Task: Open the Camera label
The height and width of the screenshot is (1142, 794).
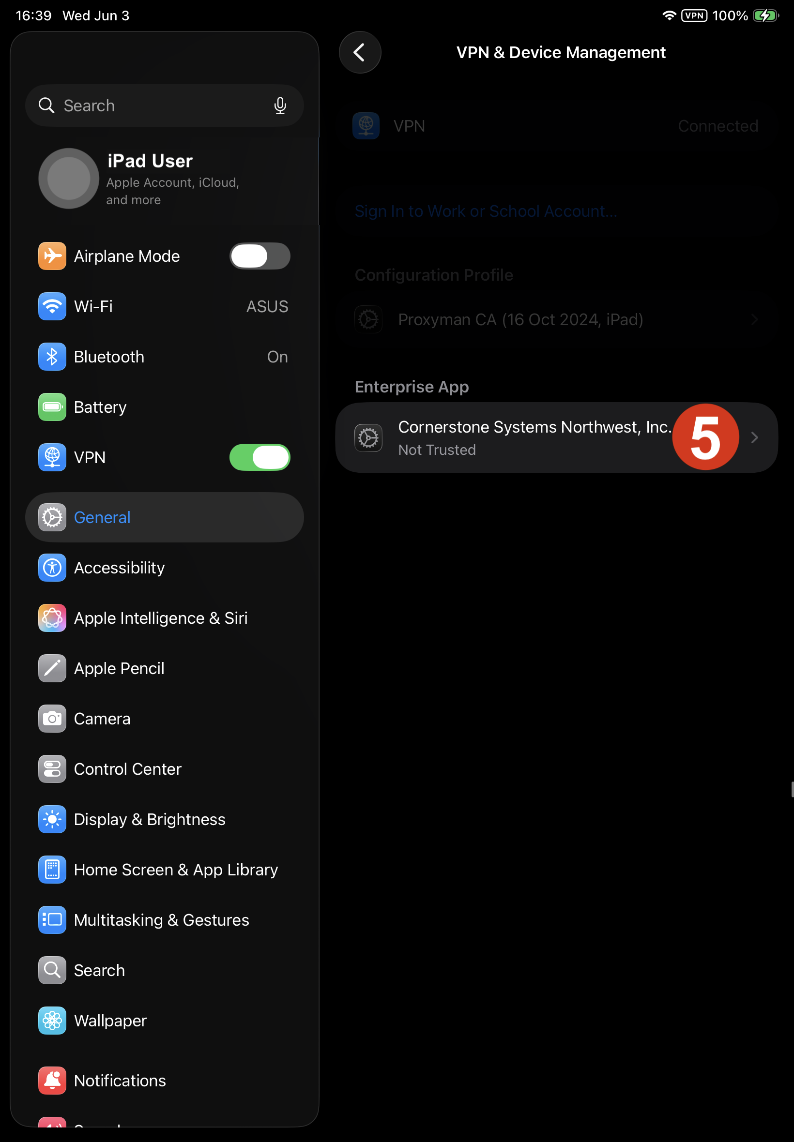Action: click(102, 719)
